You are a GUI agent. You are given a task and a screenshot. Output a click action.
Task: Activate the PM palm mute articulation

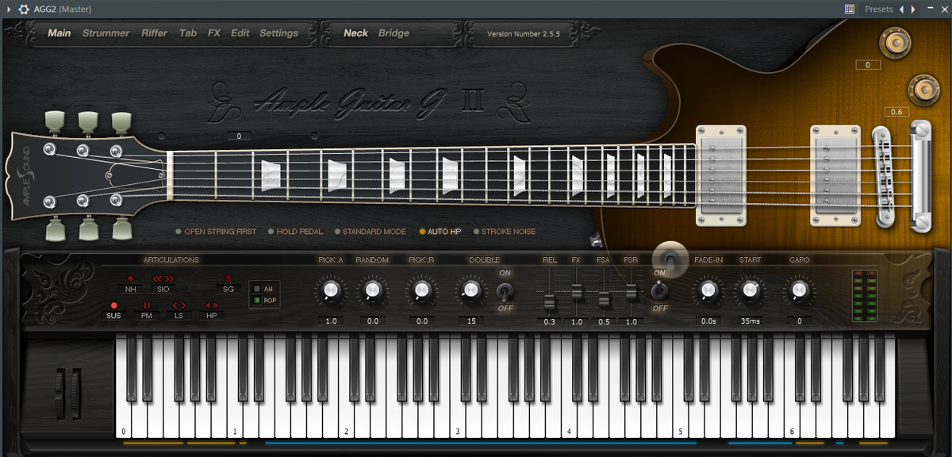tap(147, 315)
